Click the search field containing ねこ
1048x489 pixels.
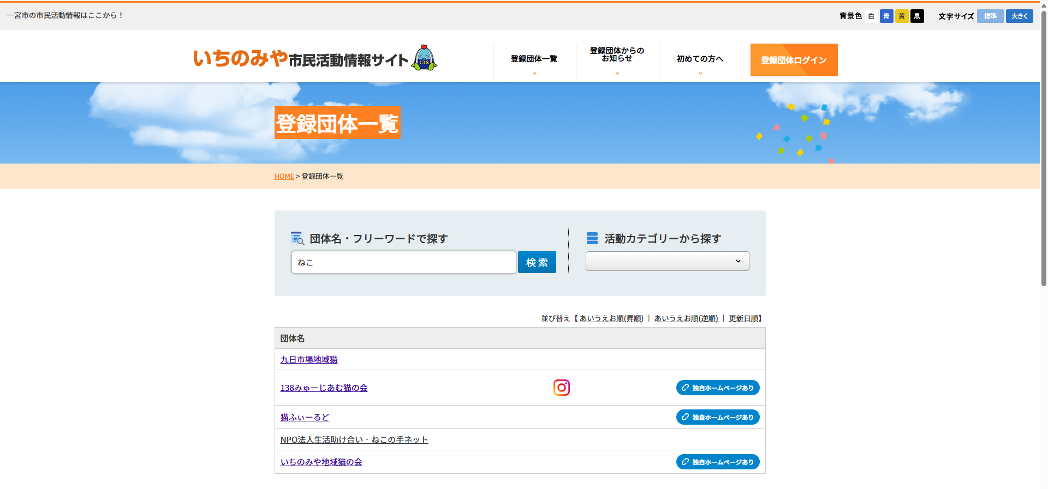403,262
